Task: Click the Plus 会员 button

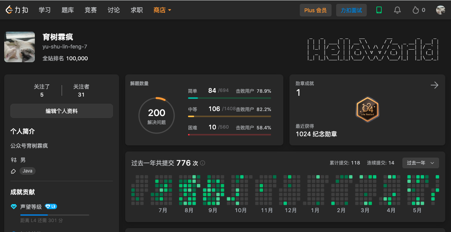Action: click(x=315, y=10)
